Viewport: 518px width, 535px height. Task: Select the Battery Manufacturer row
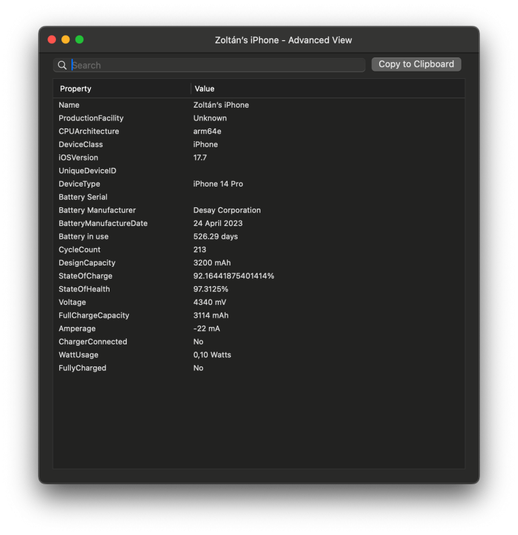[x=259, y=210]
